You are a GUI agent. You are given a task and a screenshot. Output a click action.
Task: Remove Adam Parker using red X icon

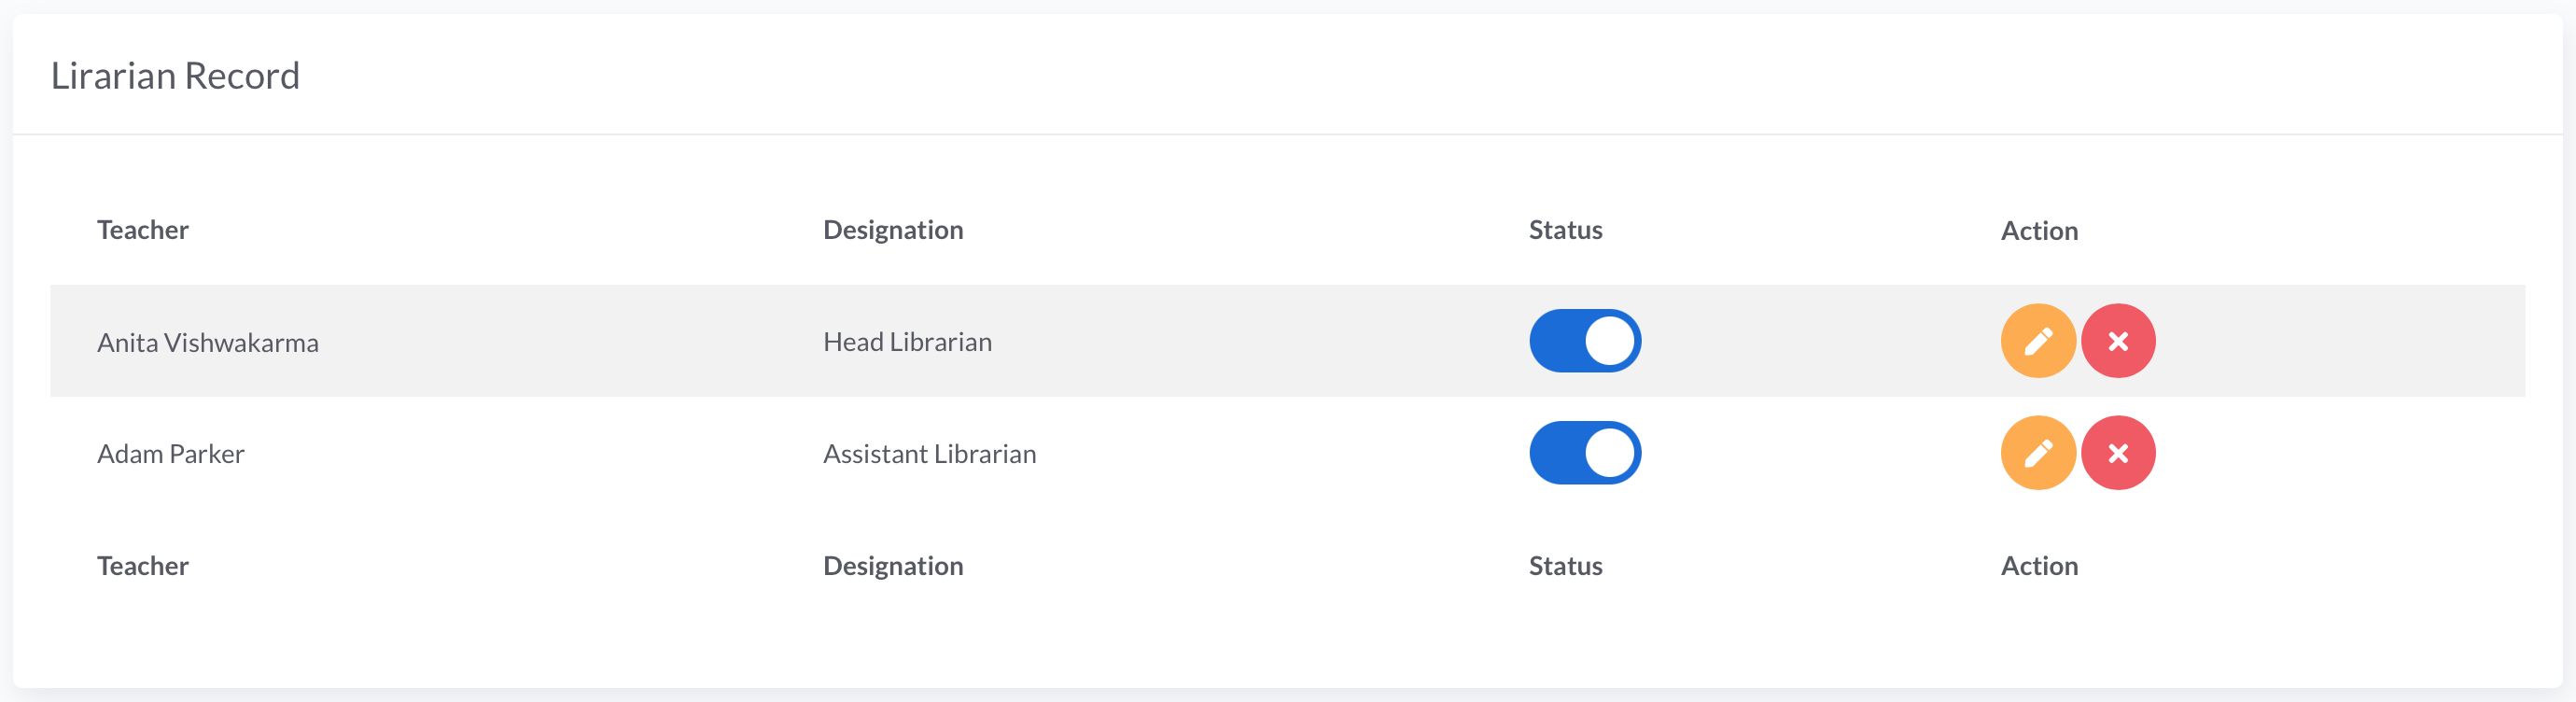coord(2117,453)
